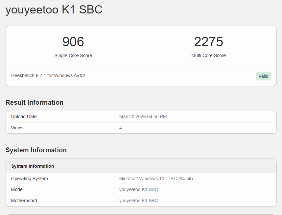The height and width of the screenshot is (215, 282).
Task: Click the Single-Core Score label
Action: tap(73, 55)
